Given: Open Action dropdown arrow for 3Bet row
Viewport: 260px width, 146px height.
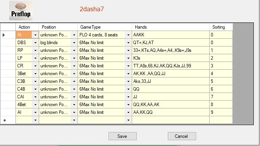Looking at the screenshot, I should [x=35, y=74].
